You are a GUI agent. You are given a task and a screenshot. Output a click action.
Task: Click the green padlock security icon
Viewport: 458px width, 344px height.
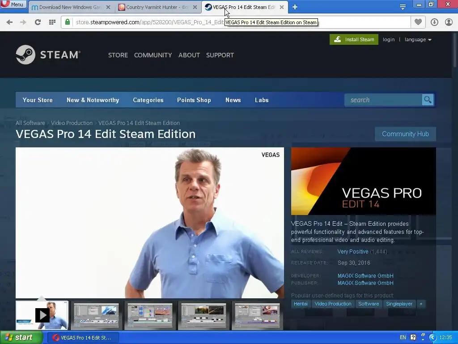68,22
